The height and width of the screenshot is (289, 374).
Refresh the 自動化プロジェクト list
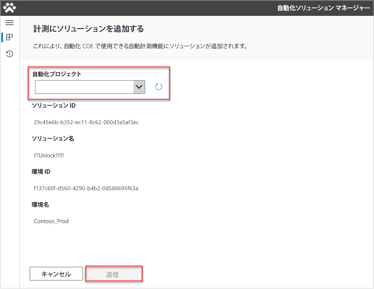[x=159, y=87]
